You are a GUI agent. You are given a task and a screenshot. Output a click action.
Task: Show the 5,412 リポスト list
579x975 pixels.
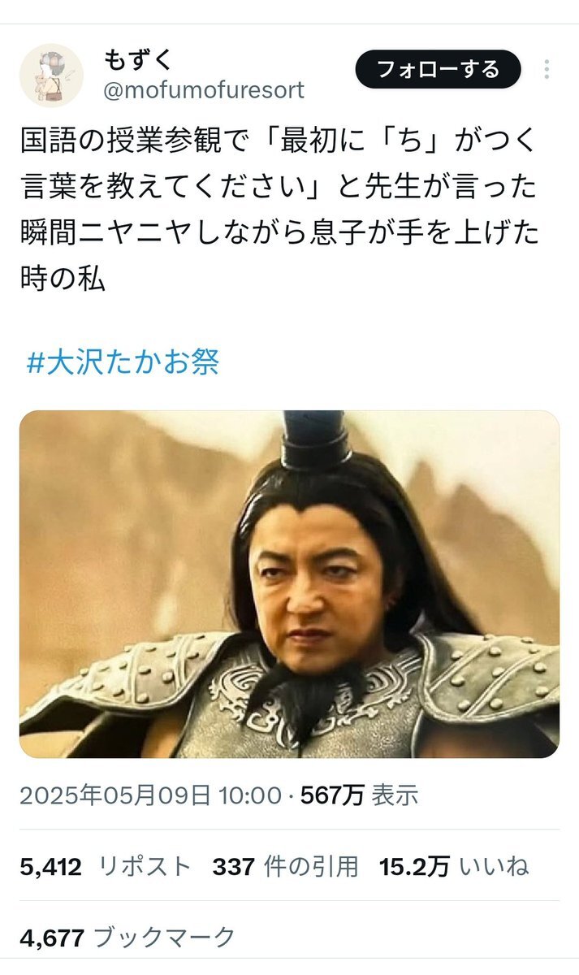106,867
